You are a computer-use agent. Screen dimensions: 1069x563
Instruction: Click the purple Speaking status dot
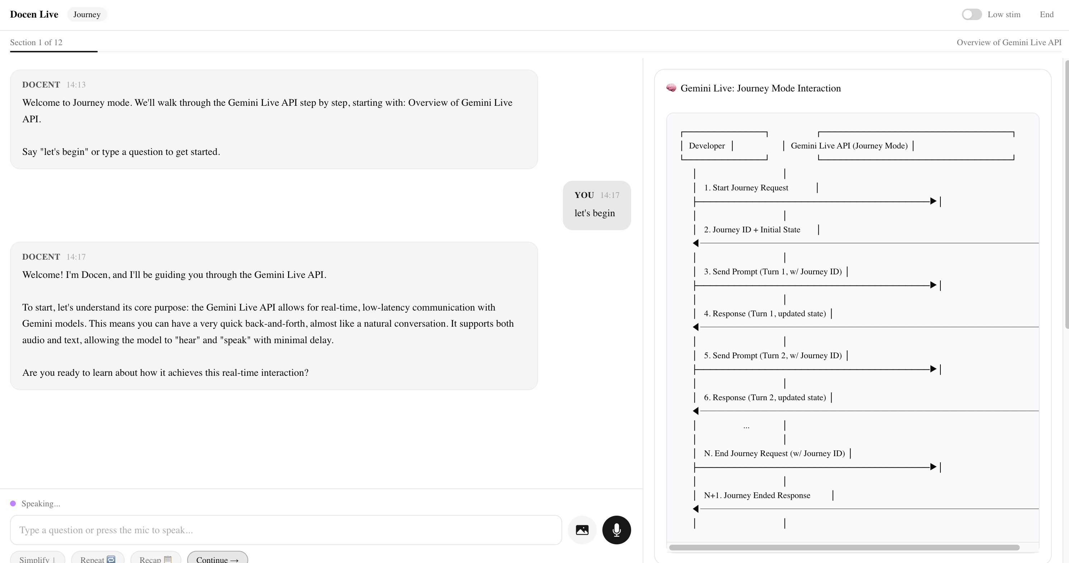tap(13, 503)
